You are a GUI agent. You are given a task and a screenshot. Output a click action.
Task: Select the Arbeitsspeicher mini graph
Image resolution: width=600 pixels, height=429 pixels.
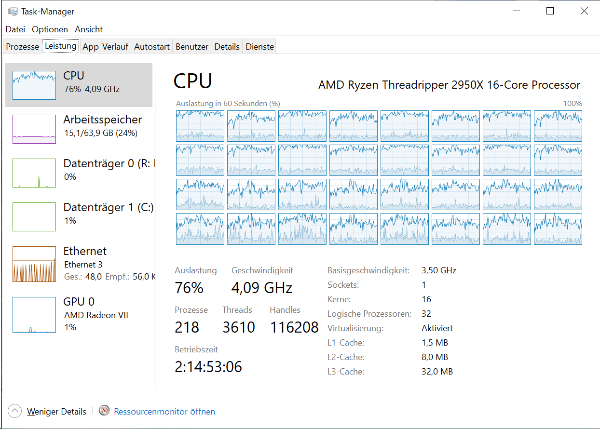(34, 129)
